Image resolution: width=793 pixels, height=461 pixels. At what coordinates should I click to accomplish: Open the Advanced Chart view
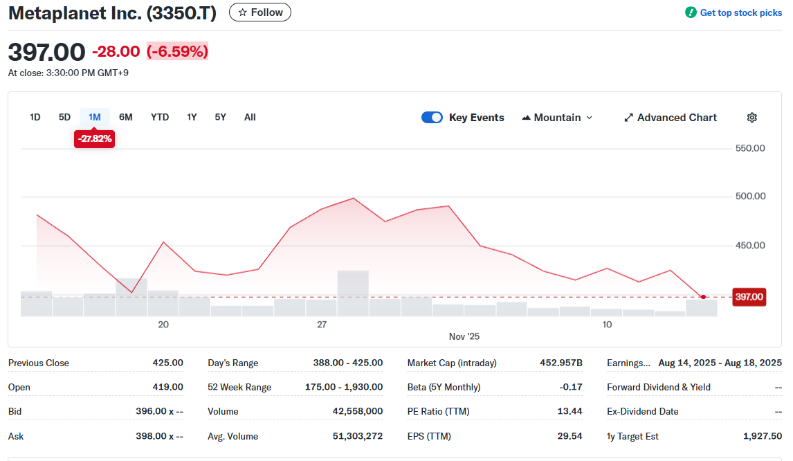coord(670,117)
